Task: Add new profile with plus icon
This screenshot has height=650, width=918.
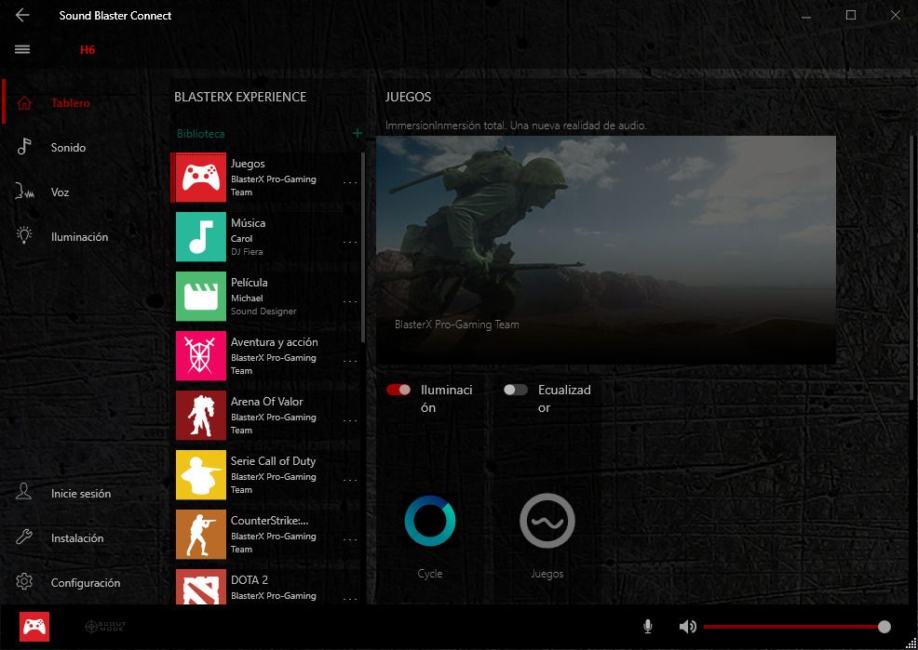Action: coord(358,133)
